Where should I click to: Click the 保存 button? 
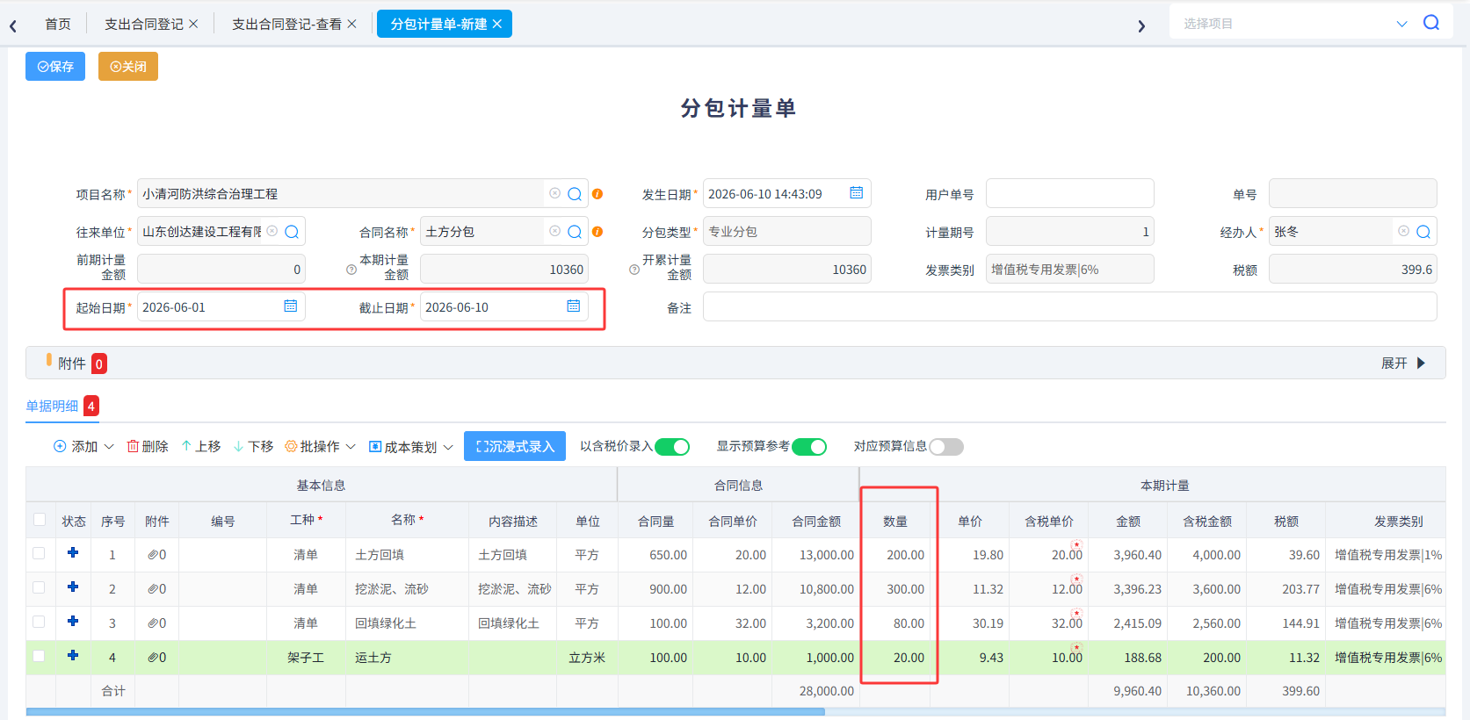pyautogui.click(x=55, y=67)
